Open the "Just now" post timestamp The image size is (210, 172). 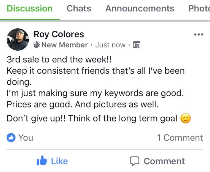[x=110, y=45]
